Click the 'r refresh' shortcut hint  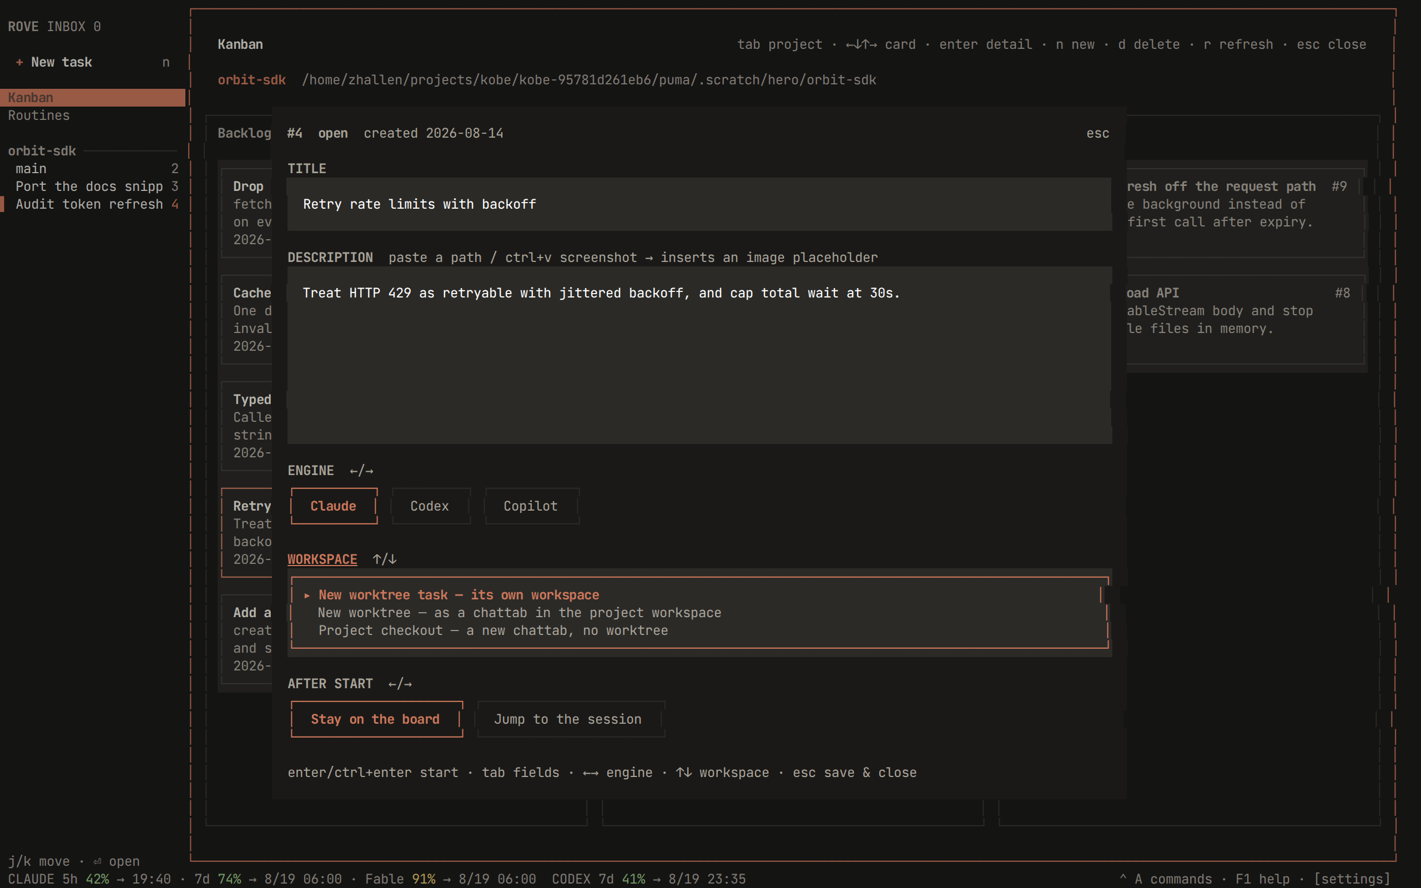point(1238,44)
